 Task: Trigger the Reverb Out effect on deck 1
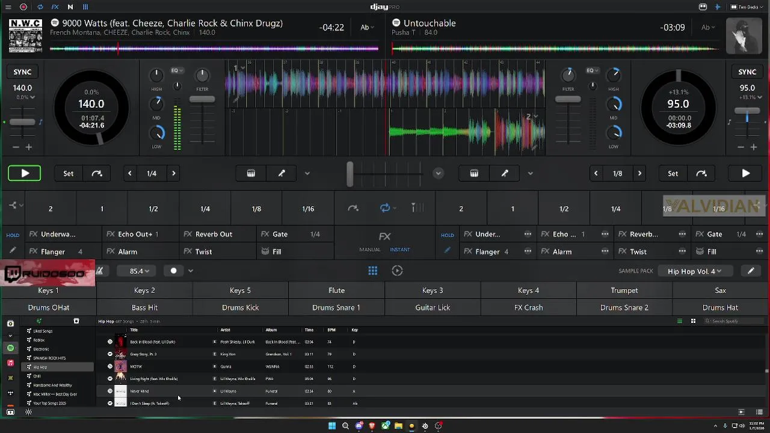coord(218,235)
